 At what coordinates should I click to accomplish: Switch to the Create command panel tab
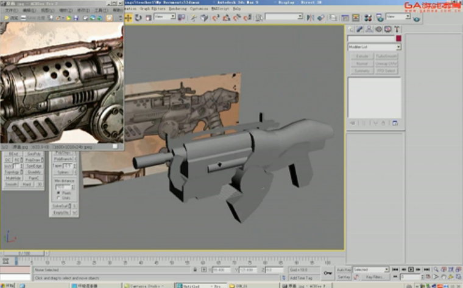(x=350, y=29)
